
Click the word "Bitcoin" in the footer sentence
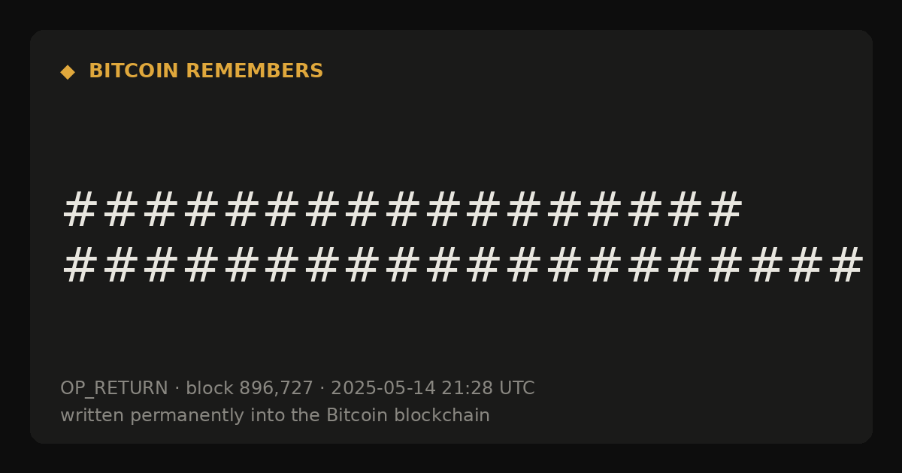point(352,416)
